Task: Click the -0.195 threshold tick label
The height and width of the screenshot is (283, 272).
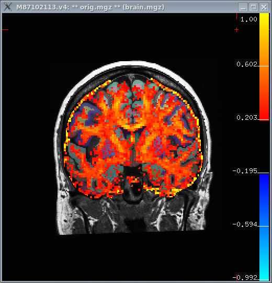Action: pos(245,171)
